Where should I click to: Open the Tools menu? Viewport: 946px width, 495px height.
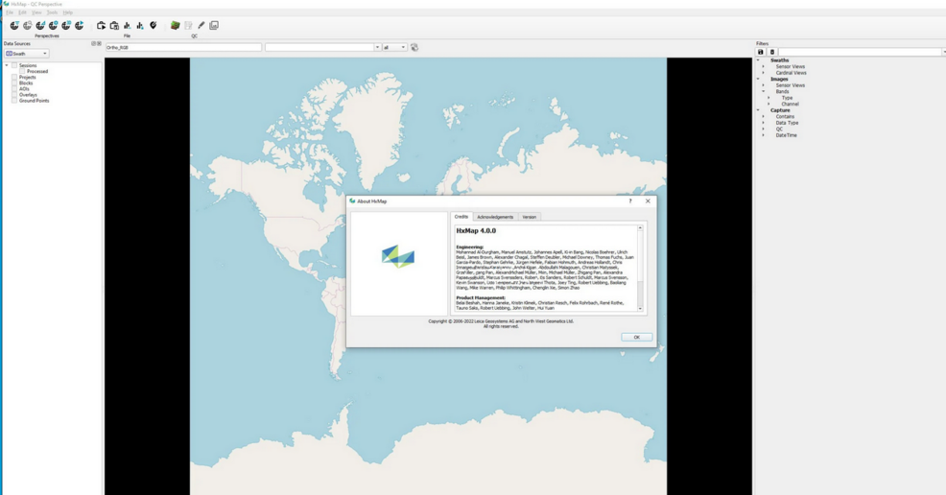53,12
